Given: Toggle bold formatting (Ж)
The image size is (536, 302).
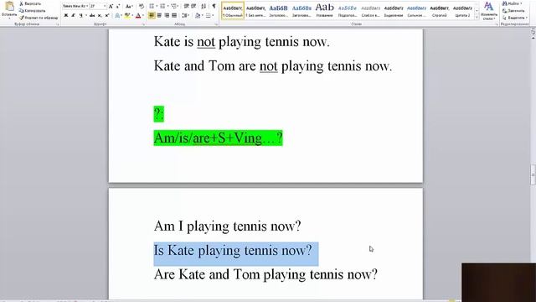Looking at the screenshot, I should coord(66,15).
